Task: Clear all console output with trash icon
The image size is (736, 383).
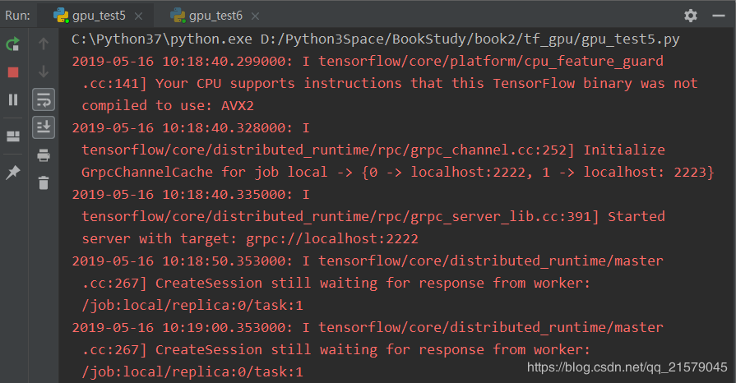Action: coord(44,182)
